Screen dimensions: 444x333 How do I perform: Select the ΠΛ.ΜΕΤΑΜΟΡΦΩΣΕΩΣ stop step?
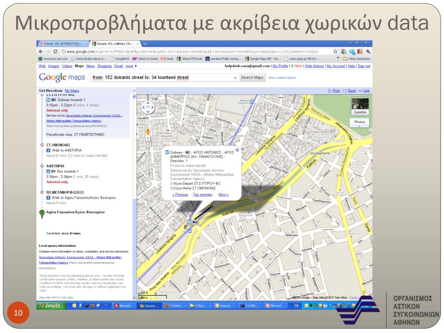click(x=65, y=192)
